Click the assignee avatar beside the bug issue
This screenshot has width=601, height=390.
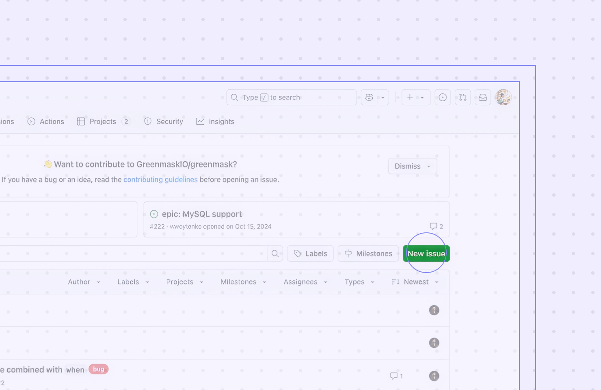click(434, 376)
